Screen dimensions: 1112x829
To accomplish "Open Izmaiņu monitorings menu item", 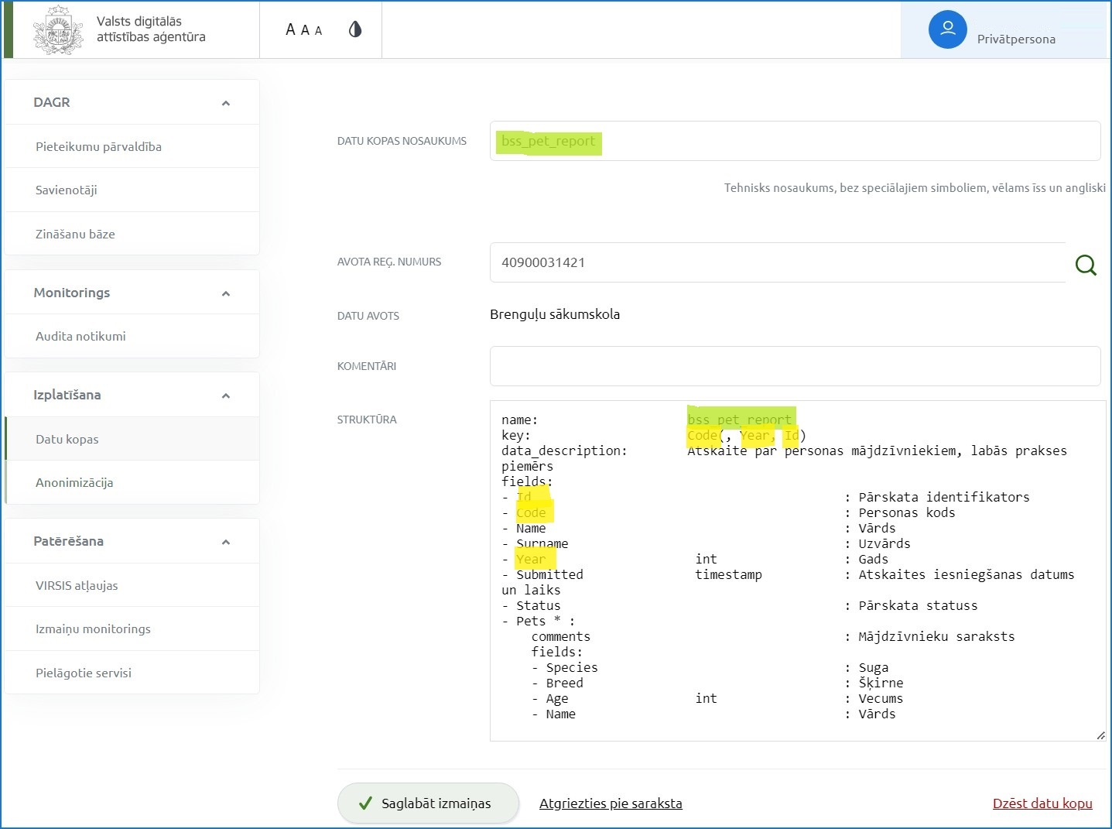I will pyautogui.click(x=132, y=629).
